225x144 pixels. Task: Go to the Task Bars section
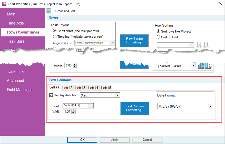pos(16,41)
